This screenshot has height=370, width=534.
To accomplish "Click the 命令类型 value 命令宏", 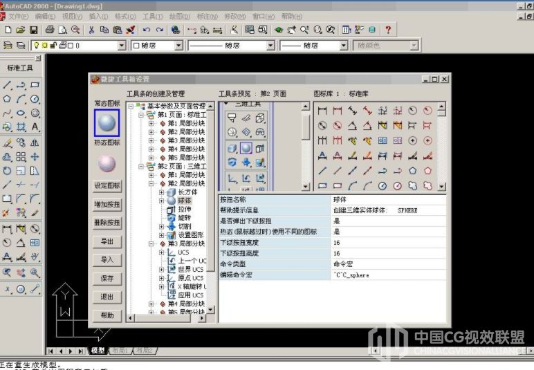I will 389,264.
